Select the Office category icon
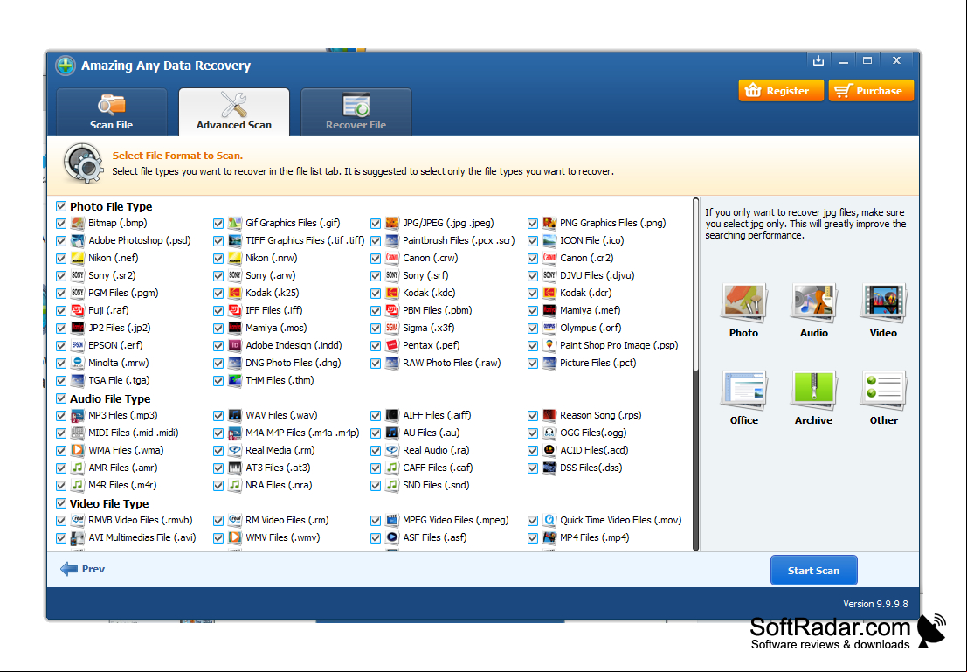 [x=743, y=390]
